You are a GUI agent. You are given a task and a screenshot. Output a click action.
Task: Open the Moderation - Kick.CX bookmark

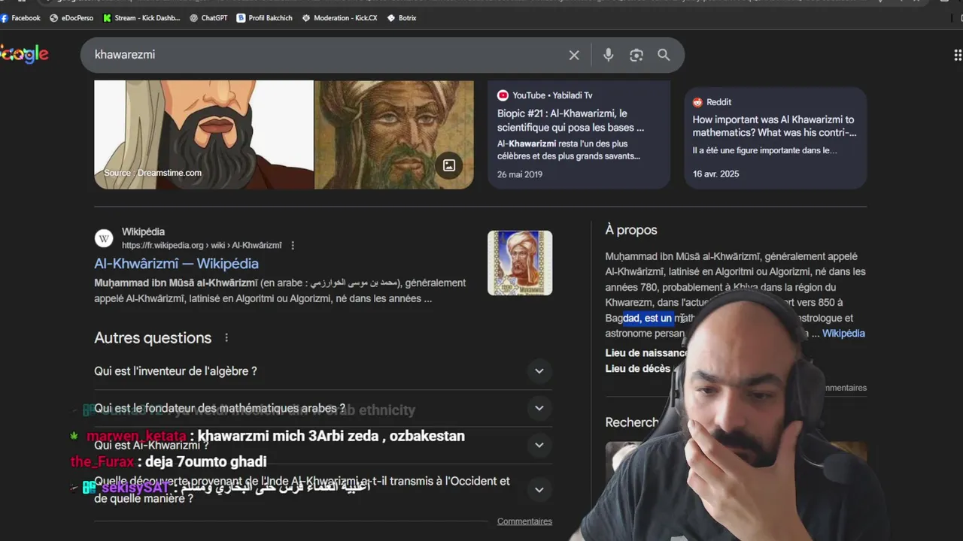click(x=339, y=17)
